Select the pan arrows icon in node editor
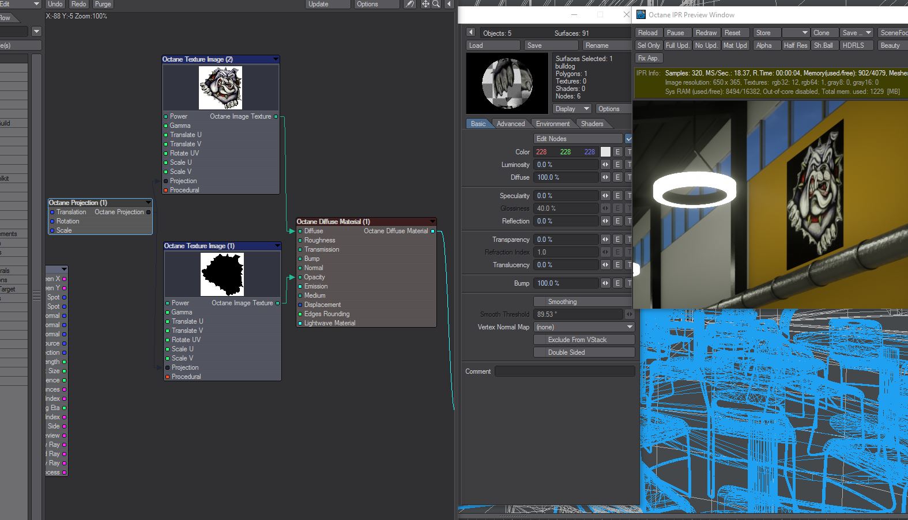 pos(425,4)
